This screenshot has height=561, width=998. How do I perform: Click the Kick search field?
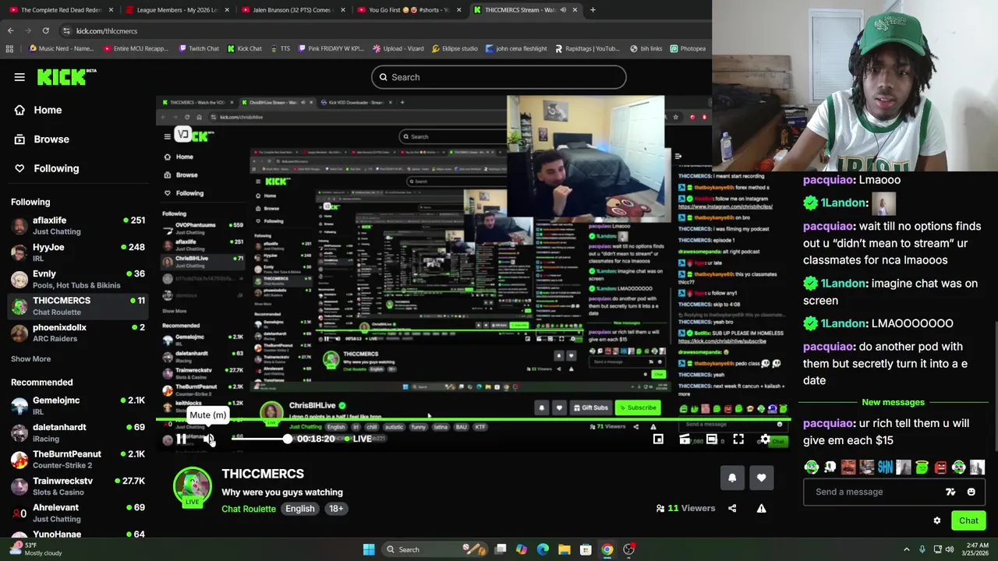pyautogui.click(x=498, y=77)
